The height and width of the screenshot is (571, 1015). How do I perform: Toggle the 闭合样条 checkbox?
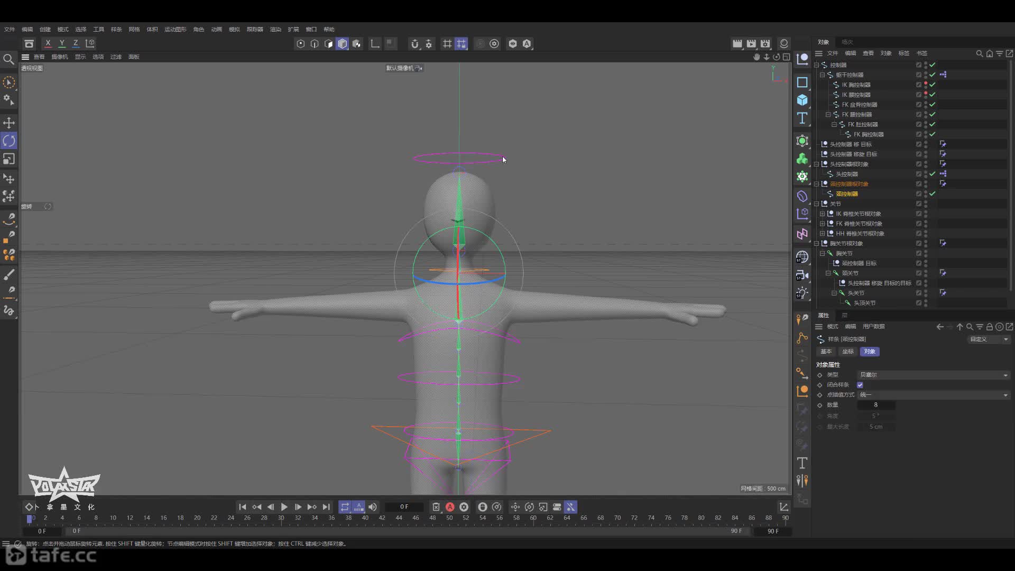860,385
